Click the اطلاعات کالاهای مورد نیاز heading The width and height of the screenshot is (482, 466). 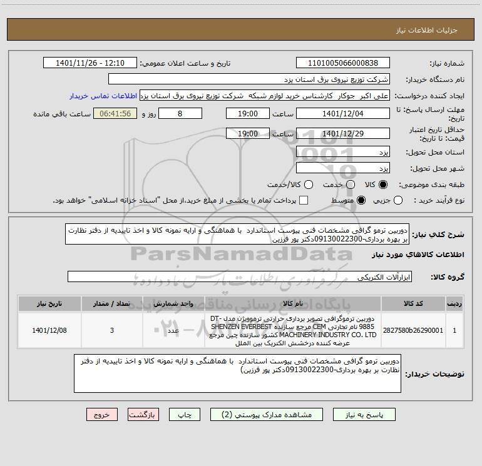click(418, 255)
